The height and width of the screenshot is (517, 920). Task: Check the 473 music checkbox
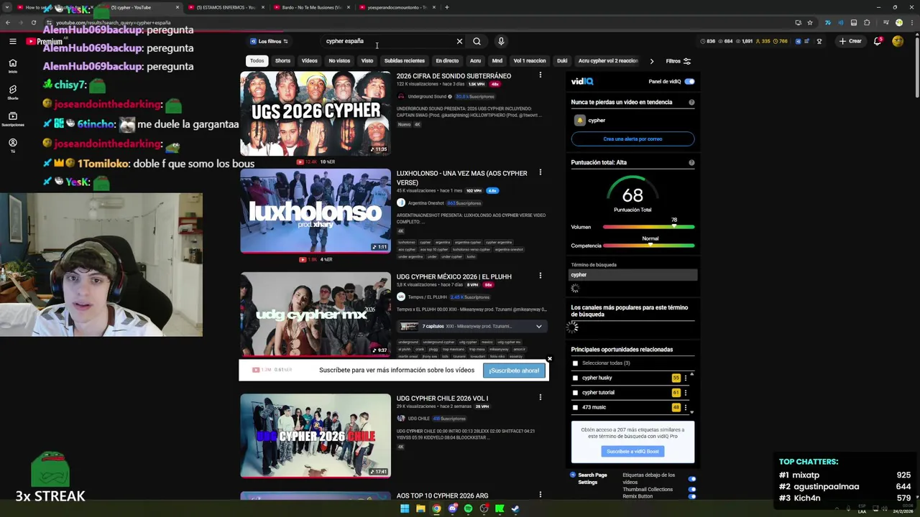(575, 407)
